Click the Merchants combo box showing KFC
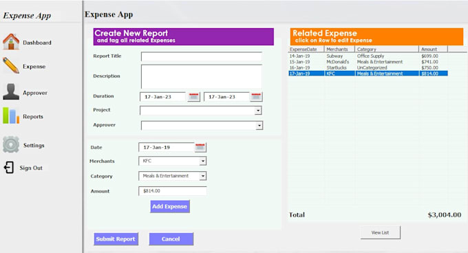The height and width of the screenshot is (253, 468). (x=173, y=161)
